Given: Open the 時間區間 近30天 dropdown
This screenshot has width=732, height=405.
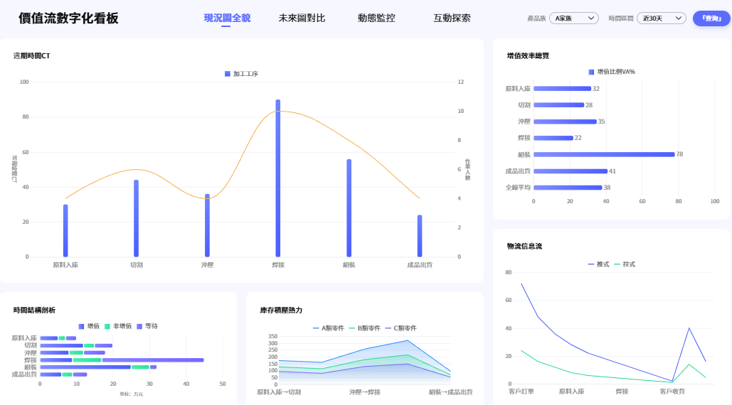Looking at the screenshot, I should point(662,18).
